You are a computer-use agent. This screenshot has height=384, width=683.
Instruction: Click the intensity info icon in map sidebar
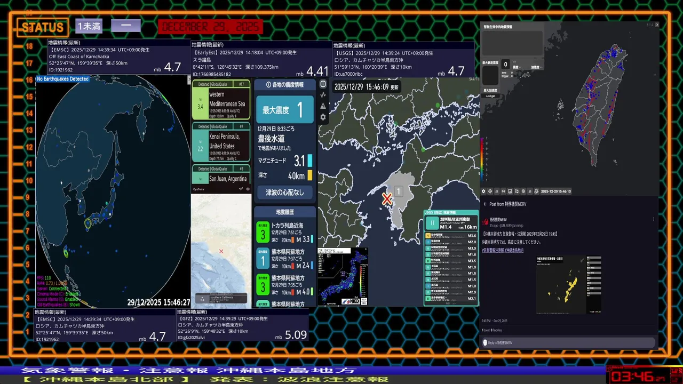pos(323,84)
